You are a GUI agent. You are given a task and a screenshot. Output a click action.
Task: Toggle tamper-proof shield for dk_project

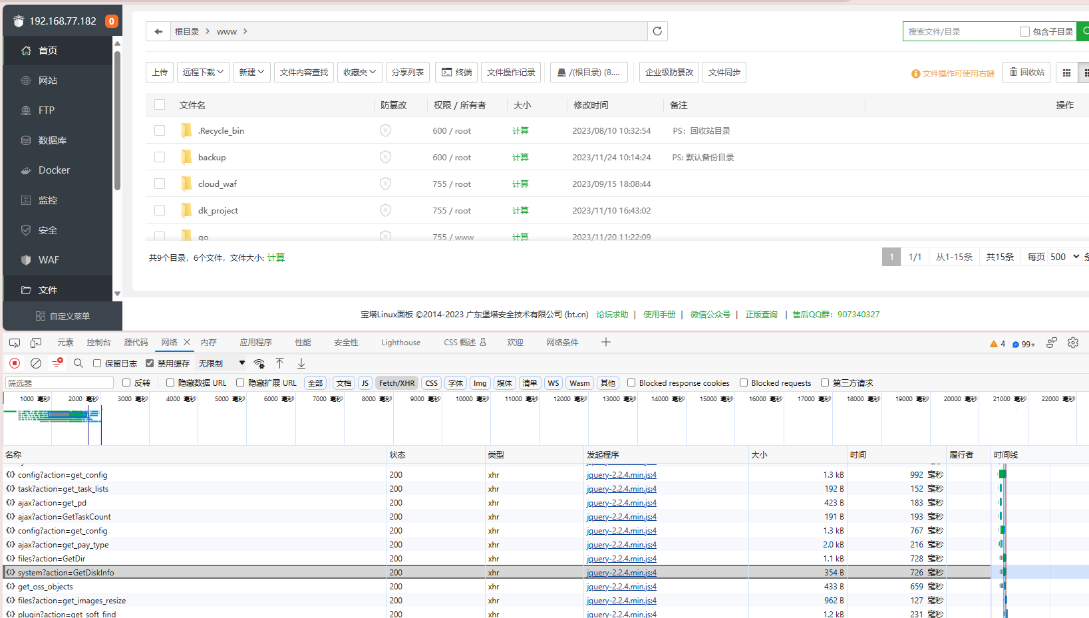(385, 210)
